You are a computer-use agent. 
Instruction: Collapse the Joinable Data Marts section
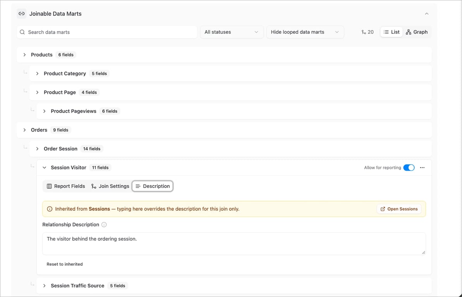[427, 14]
